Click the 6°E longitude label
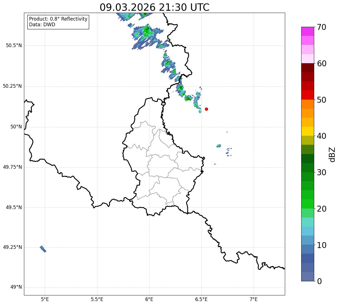Image resolution: width=339 pixels, height=305 pixels. pyautogui.click(x=149, y=299)
